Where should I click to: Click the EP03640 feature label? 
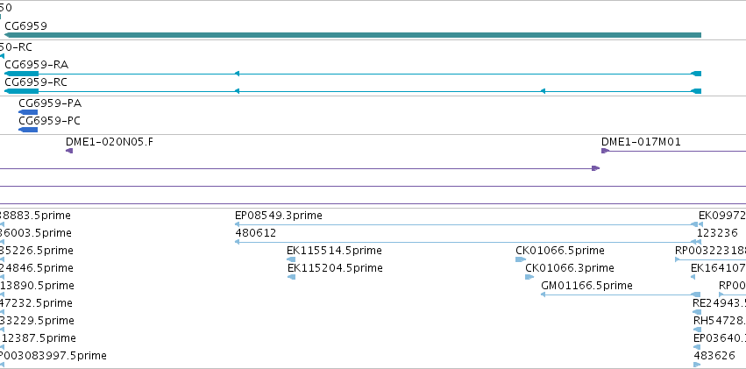tap(720, 338)
